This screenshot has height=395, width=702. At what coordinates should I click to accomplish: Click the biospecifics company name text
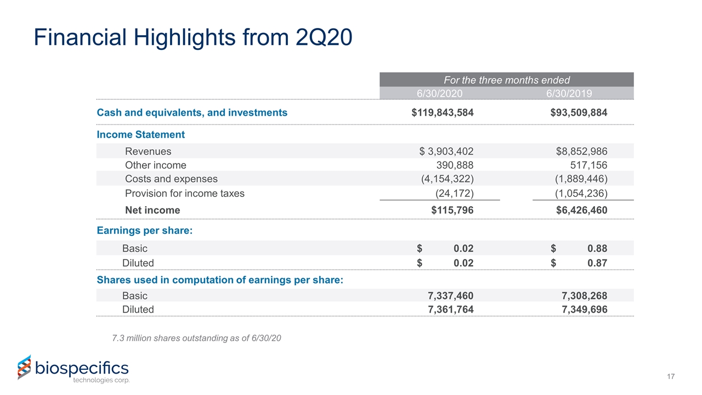(81, 367)
